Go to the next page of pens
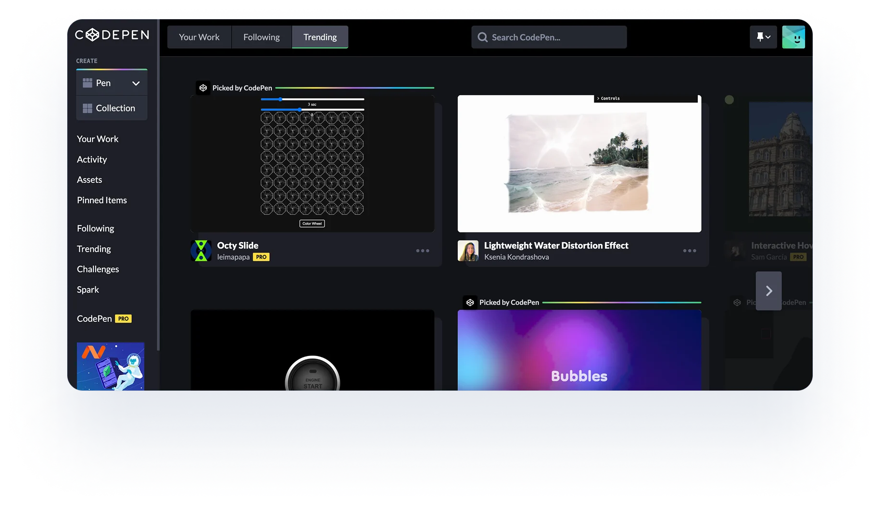 click(x=768, y=291)
